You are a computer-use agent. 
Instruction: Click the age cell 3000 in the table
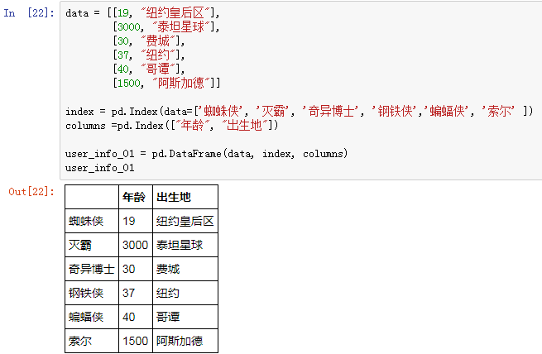[x=136, y=245]
